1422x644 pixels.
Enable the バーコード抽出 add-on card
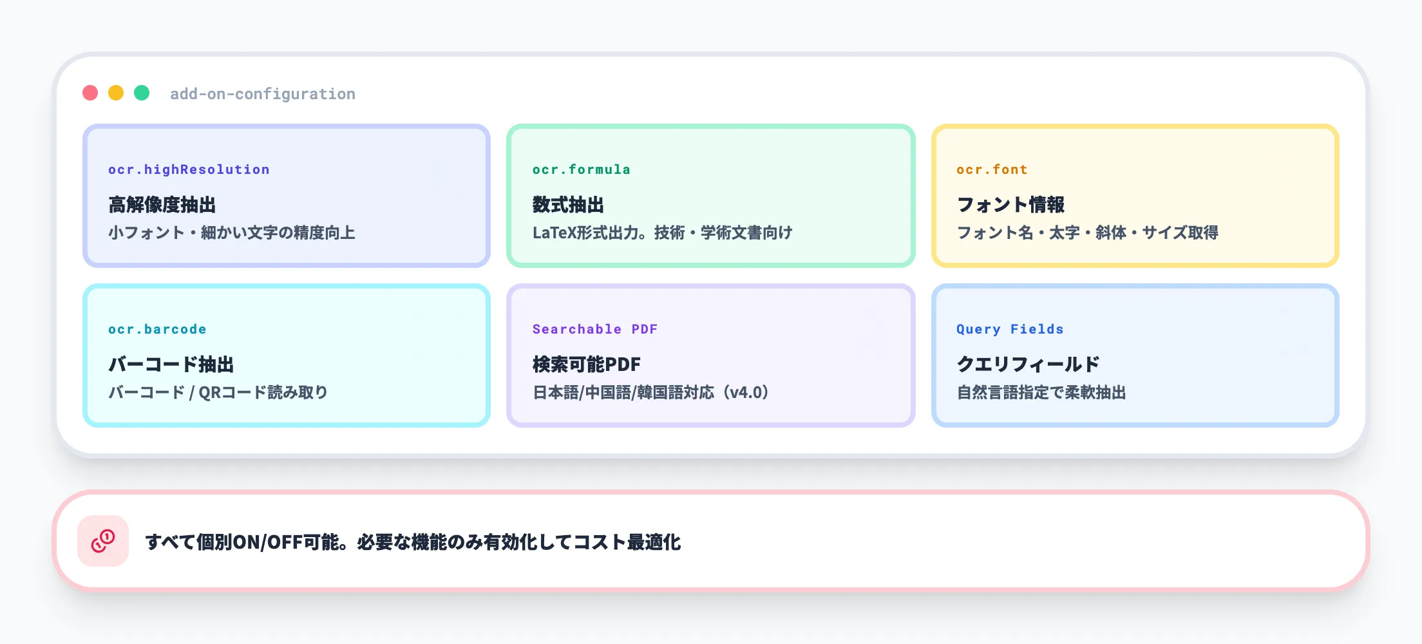coord(286,355)
